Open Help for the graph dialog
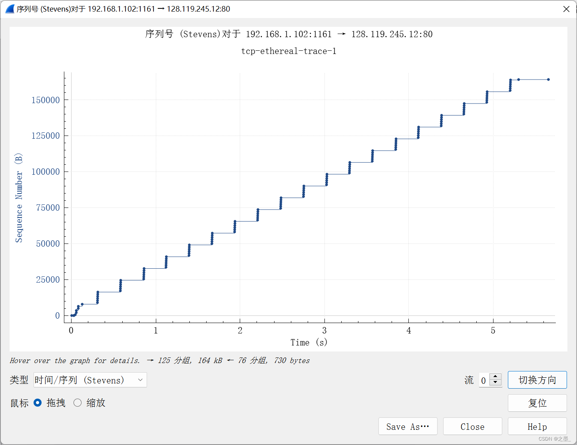 pos(537,427)
